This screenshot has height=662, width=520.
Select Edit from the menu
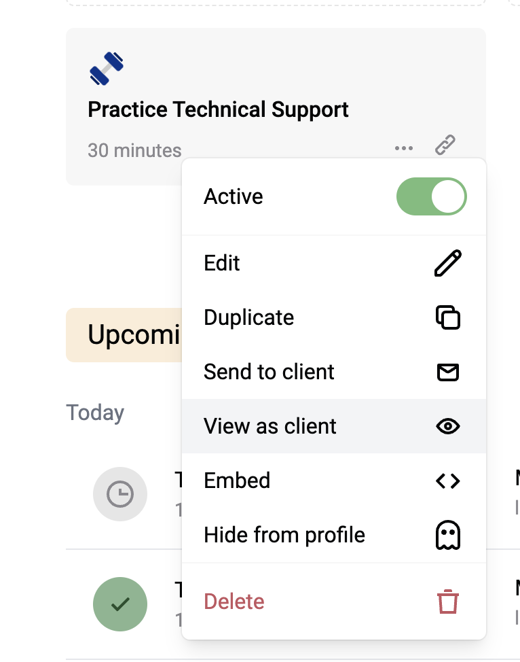pyautogui.click(x=334, y=263)
